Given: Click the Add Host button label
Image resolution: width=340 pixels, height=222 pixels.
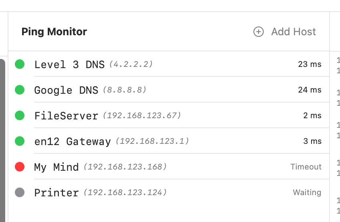Looking at the screenshot, I should tap(293, 32).
